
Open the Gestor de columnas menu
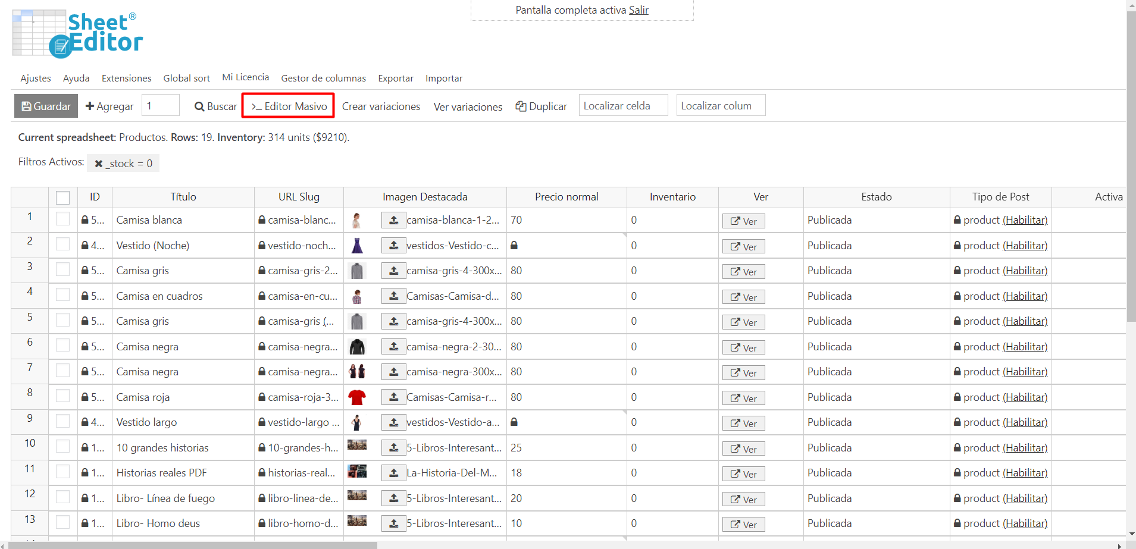323,78
